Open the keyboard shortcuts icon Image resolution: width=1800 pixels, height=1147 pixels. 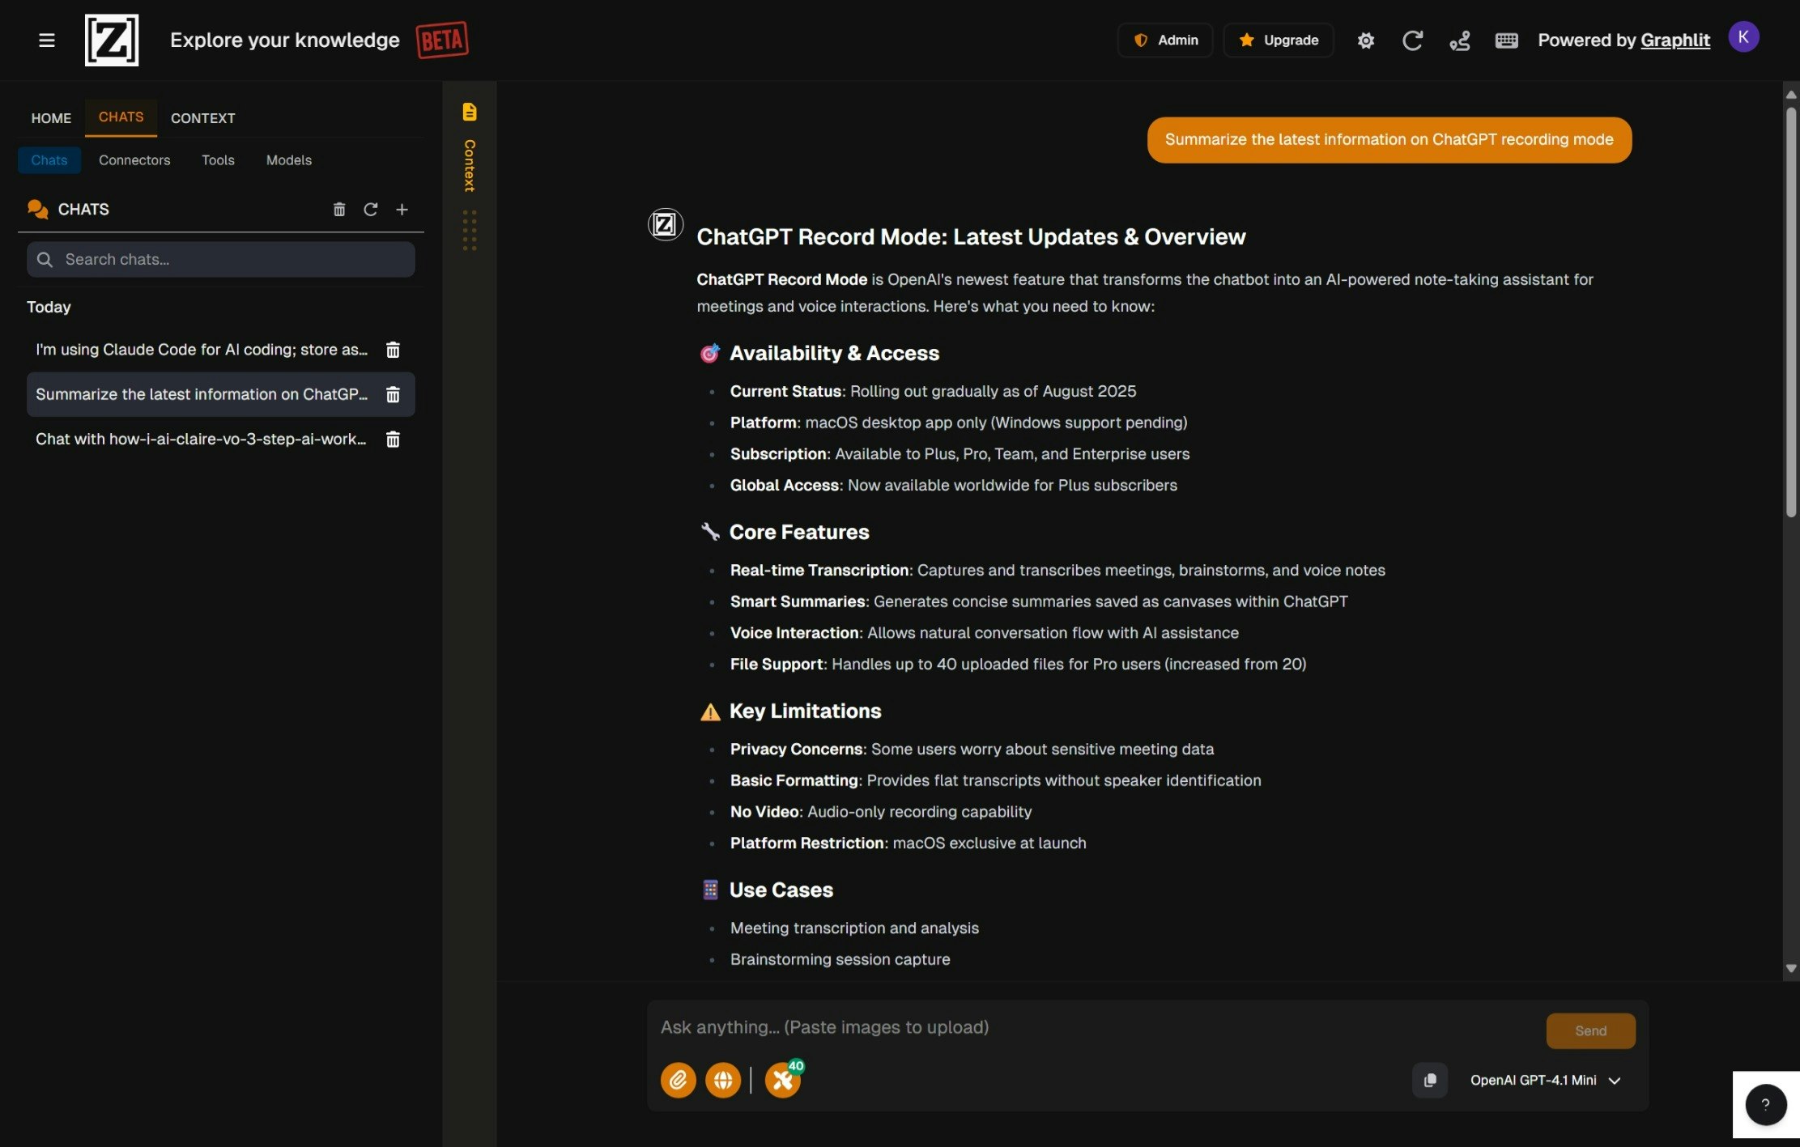coord(1506,40)
